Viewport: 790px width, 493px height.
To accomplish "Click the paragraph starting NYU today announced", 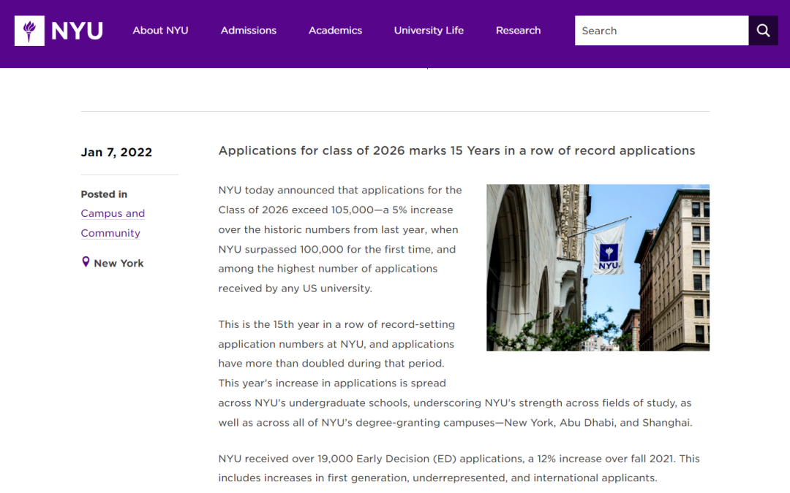I will (x=340, y=239).
